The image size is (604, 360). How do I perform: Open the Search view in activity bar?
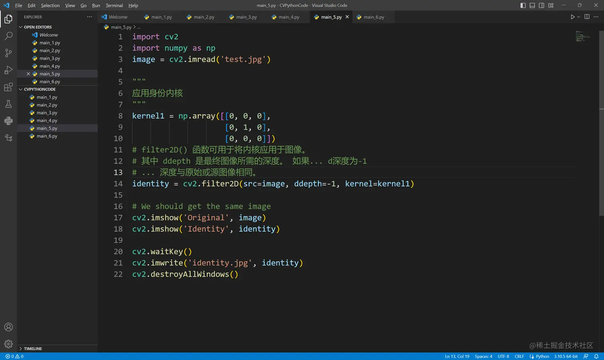point(8,36)
